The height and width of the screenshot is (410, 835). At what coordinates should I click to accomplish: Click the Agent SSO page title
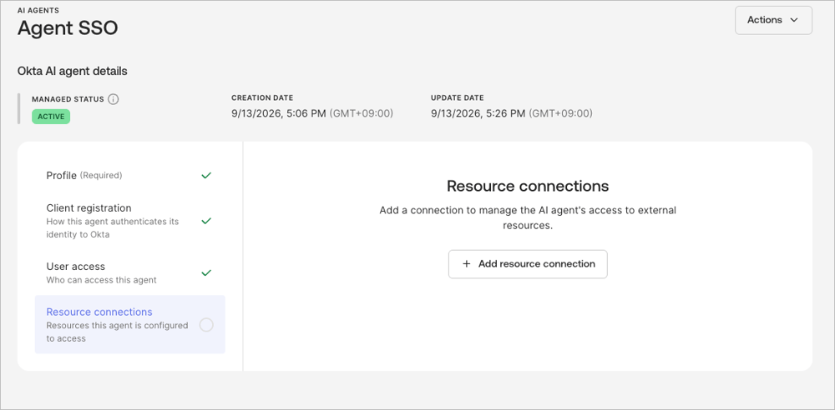(68, 28)
